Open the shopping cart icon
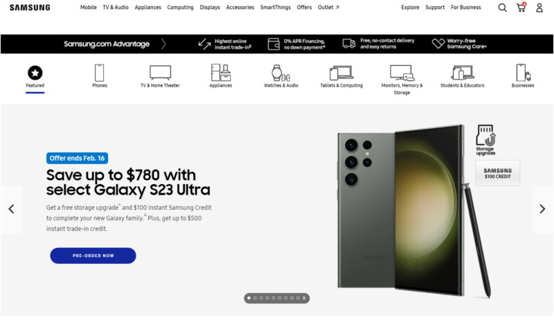The height and width of the screenshot is (320, 554). pyautogui.click(x=521, y=7)
